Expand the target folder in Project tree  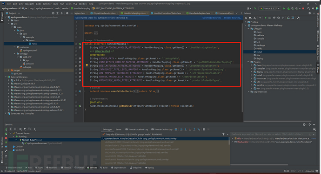(8, 70)
